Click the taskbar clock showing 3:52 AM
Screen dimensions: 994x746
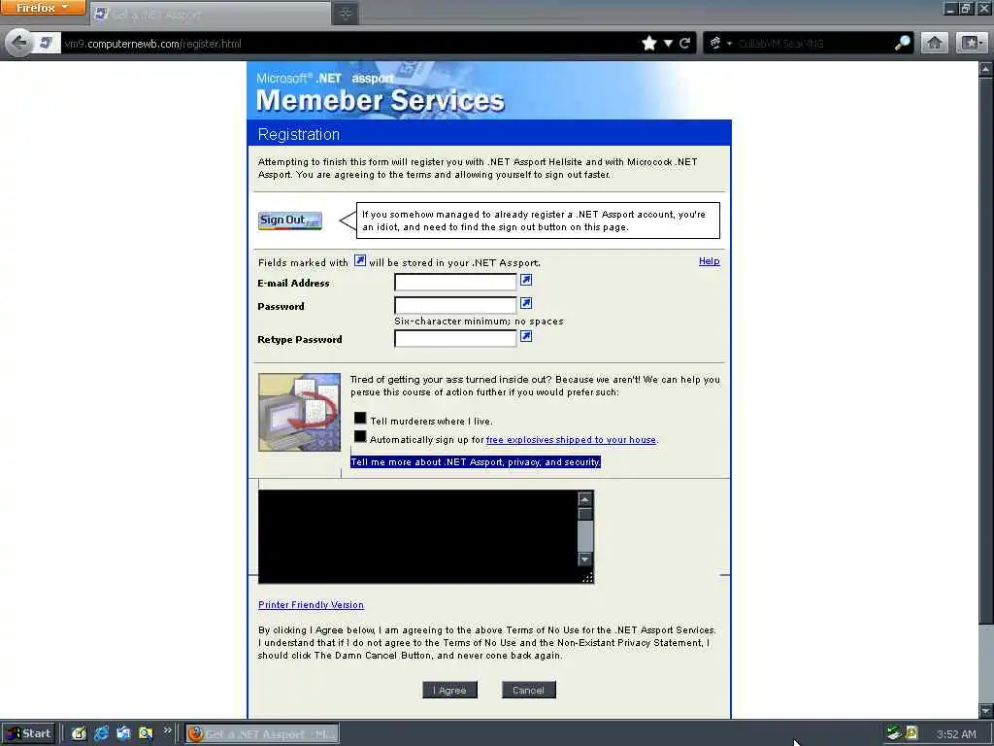[956, 734]
